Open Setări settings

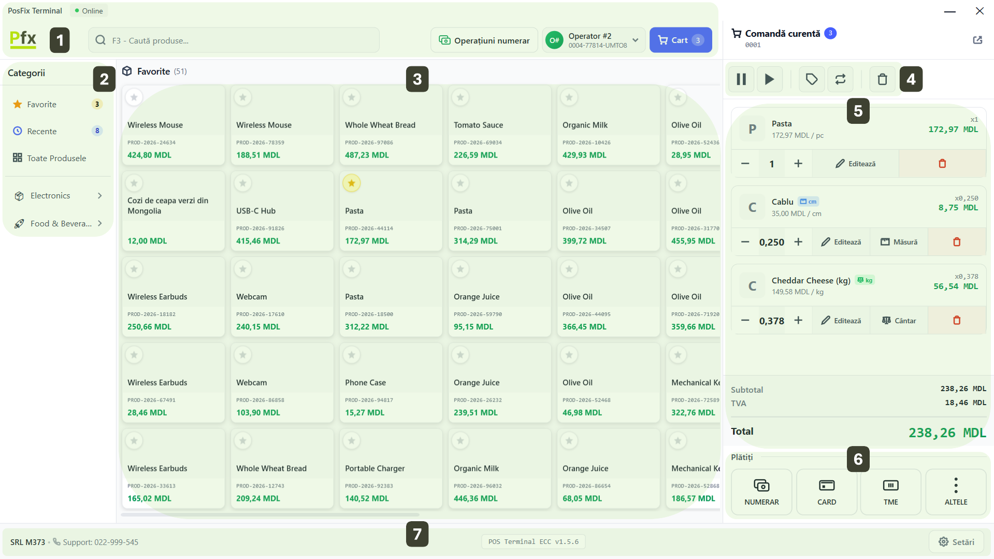956,542
